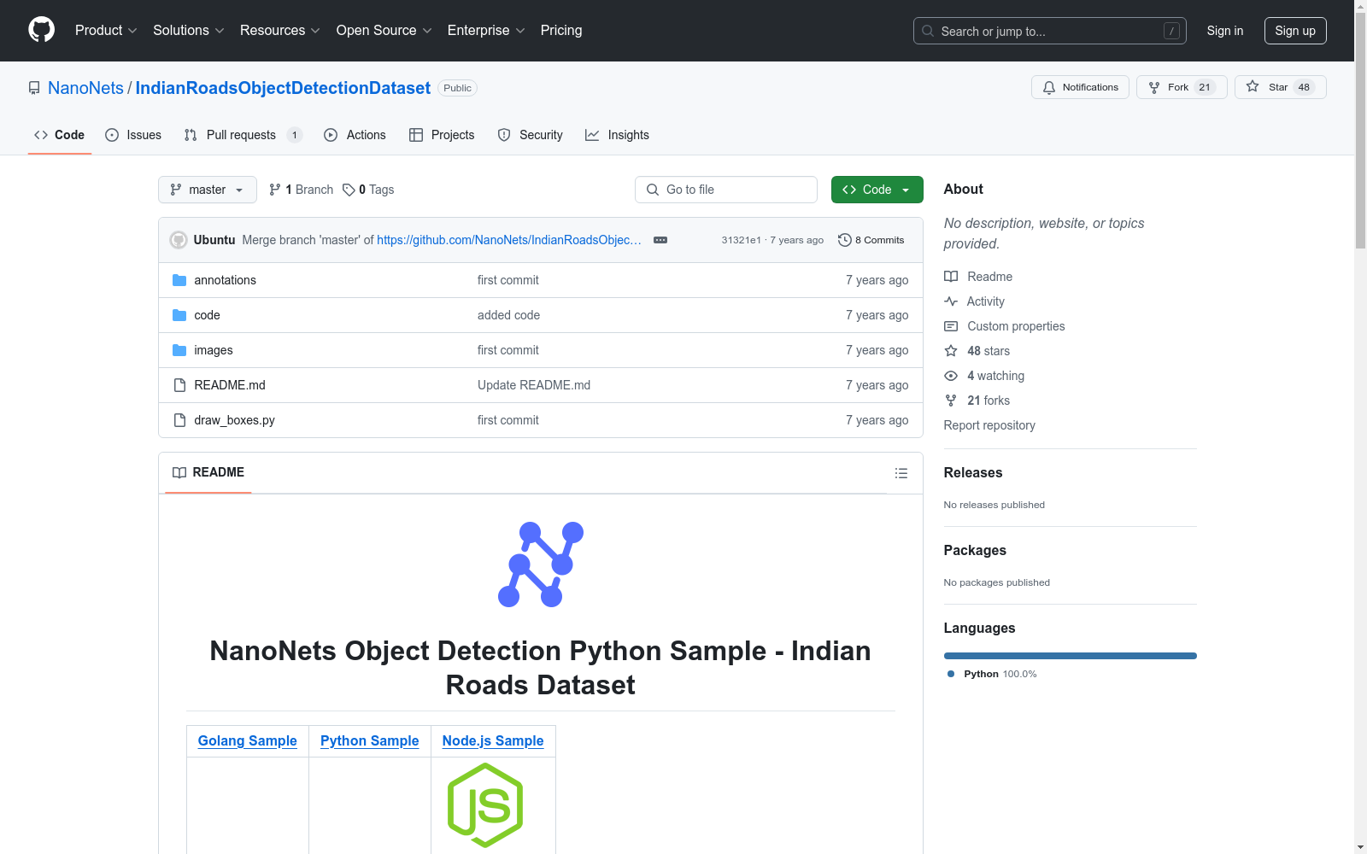Open the README outline list icon
This screenshot has width=1367, height=854.
coord(901,473)
